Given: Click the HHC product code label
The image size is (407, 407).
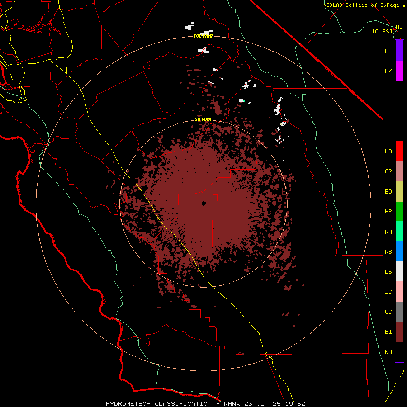Looking at the screenshot, I should (398, 27).
